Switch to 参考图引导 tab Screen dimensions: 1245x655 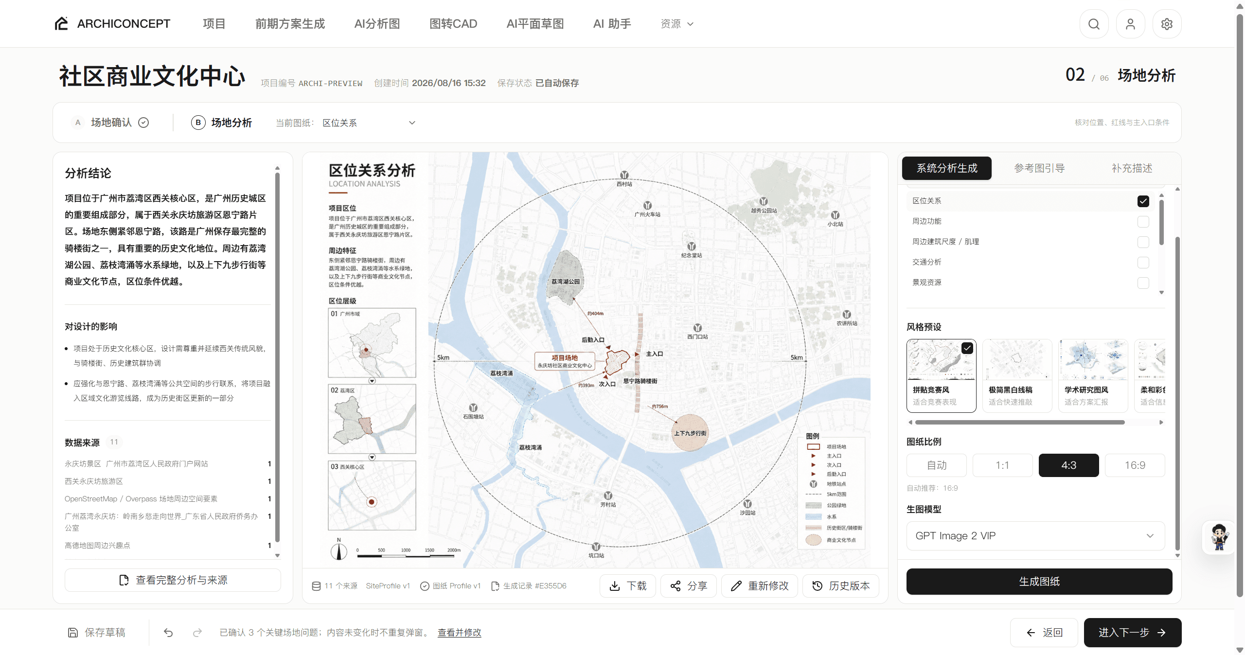(x=1039, y=168)
